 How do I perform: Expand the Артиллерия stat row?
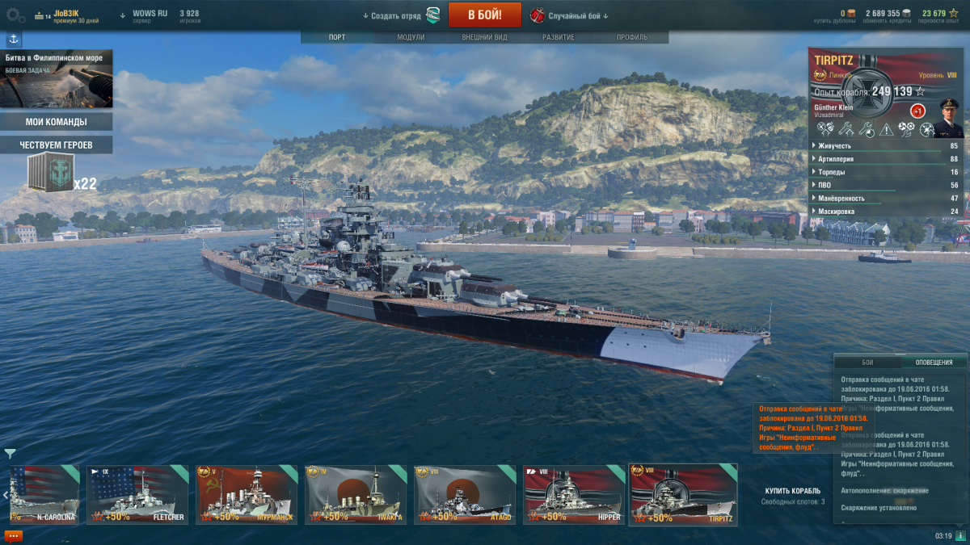tap(885, 159)
